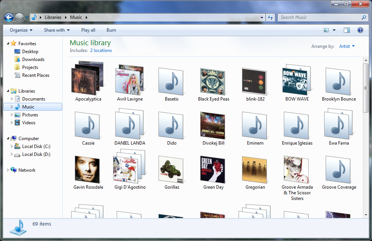
Task: Collapse the Favorites tree section
Action: [x=8, y=44]
